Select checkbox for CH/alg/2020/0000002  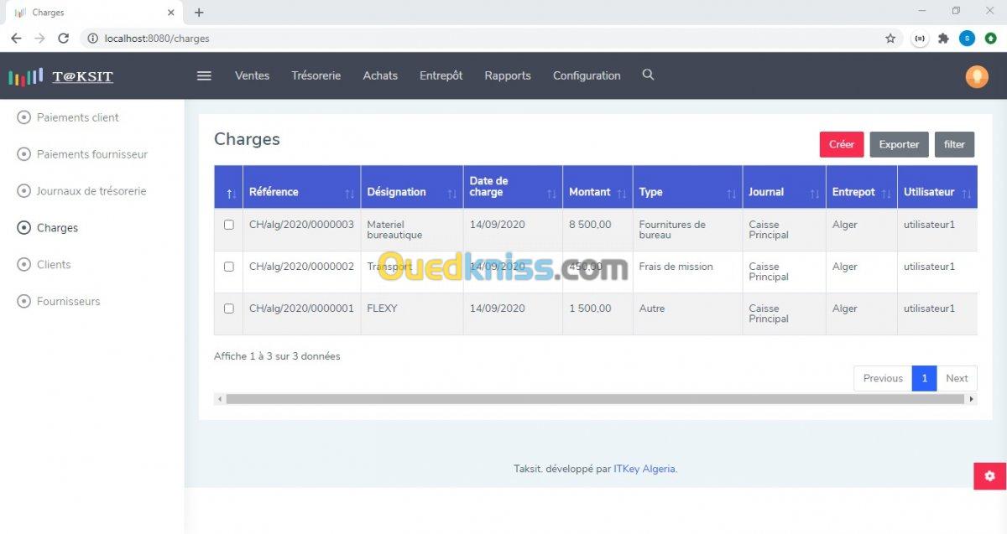tap(229, 267)
